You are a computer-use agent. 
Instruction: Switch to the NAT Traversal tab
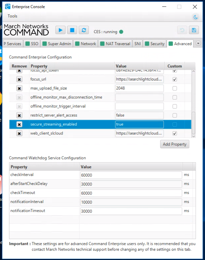(x=115, y=44)
